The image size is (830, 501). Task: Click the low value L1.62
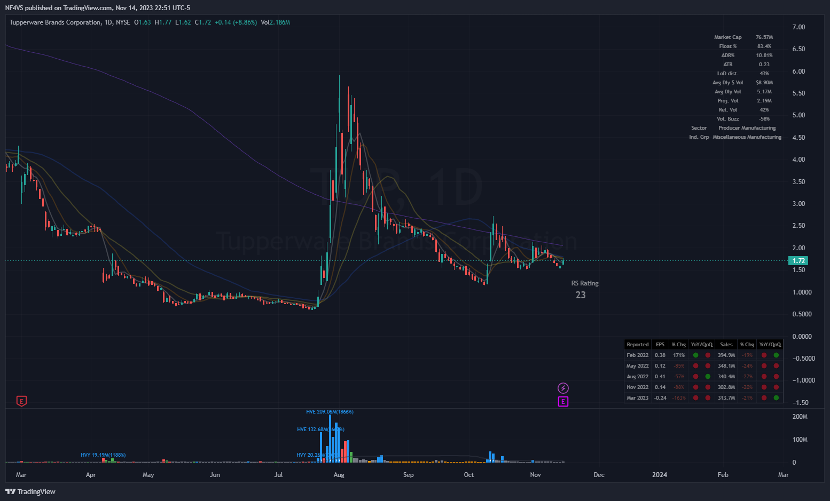183,22
